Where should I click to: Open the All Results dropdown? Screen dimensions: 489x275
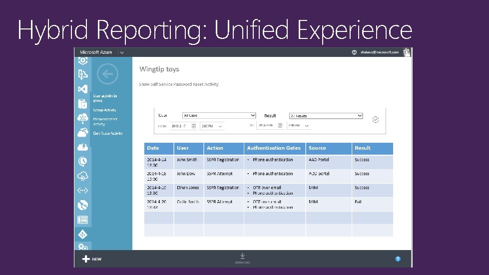pyautogui.click(x=326, y=116)
